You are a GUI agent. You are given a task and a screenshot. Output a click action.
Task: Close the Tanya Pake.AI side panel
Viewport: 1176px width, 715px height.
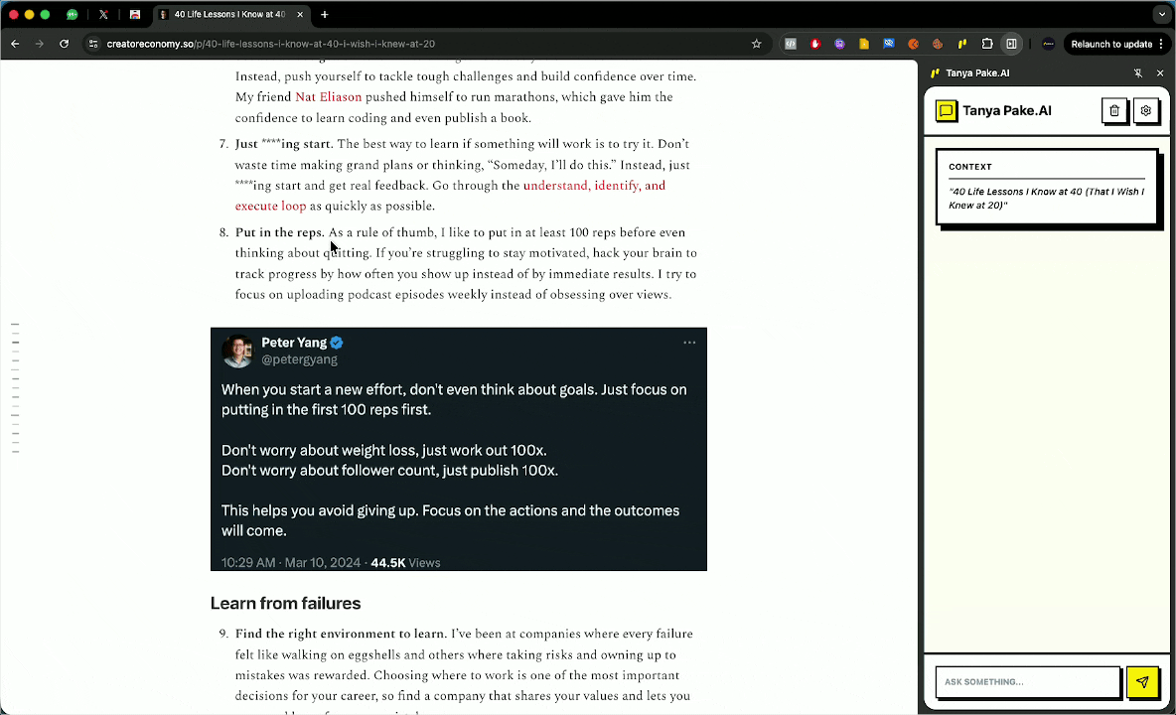1159,73
